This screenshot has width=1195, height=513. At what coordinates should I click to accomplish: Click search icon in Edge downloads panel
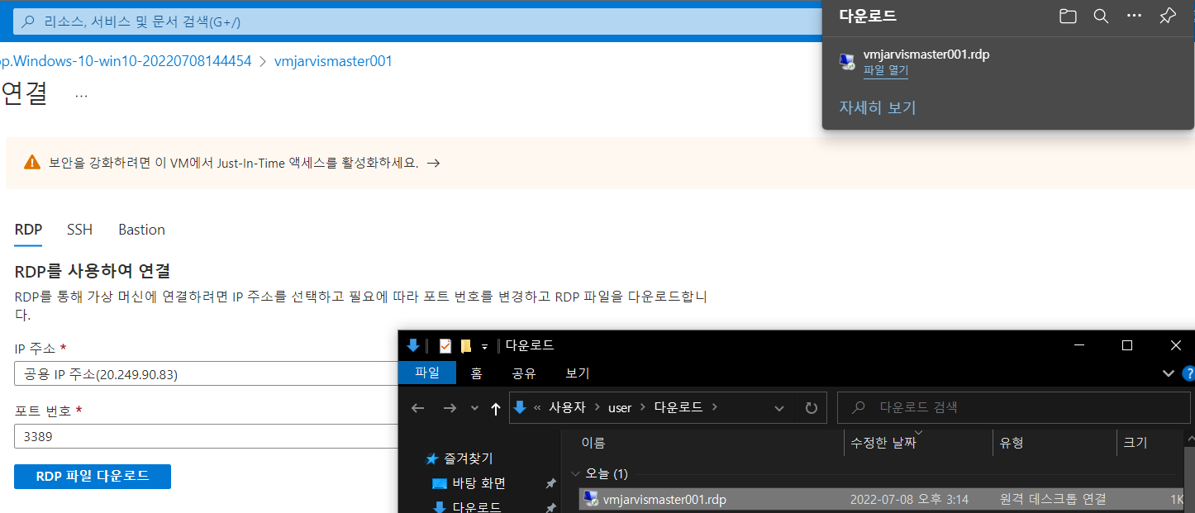pos(1101,17)
